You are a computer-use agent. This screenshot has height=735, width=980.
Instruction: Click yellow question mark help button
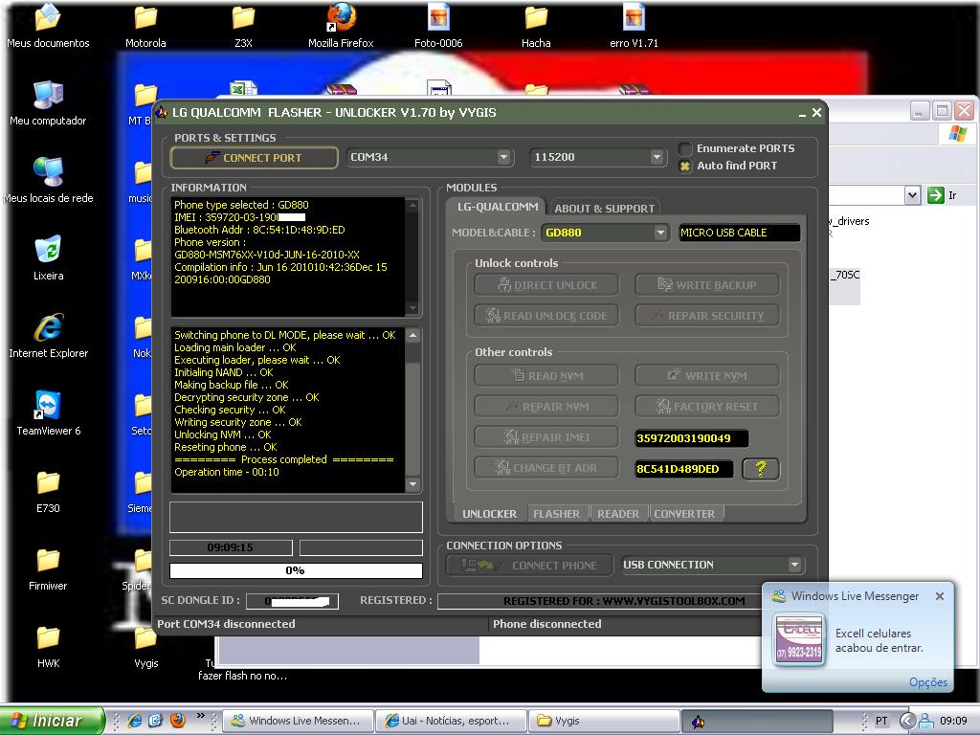(761, 469)
